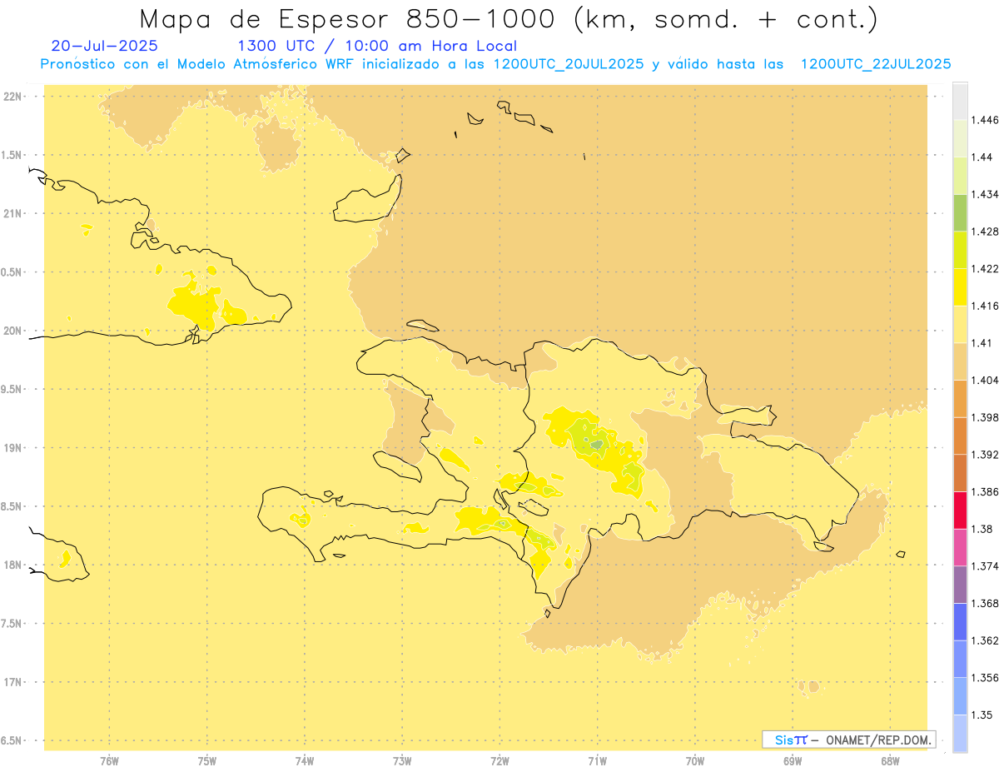Click the '9.5N' latitude label
This screenshot has width=999, height=772.
point(12,389)
